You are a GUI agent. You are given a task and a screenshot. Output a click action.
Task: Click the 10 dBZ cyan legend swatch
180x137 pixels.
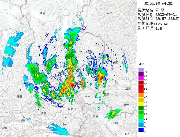141,121
